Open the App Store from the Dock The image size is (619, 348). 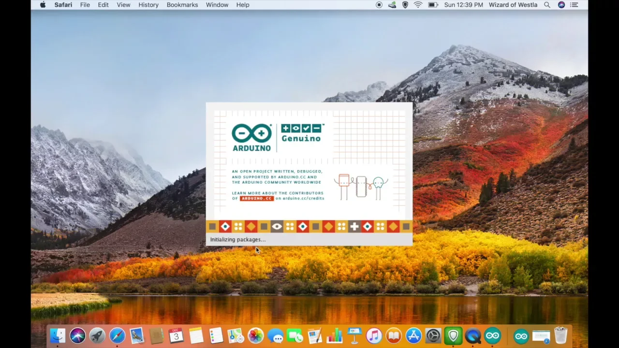tap(413, 335)
